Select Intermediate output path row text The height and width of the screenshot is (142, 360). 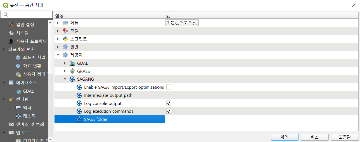click(108, 95)
